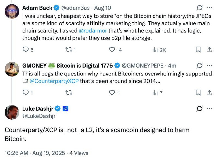Share Adam Back's tweet

coord(209,50)
